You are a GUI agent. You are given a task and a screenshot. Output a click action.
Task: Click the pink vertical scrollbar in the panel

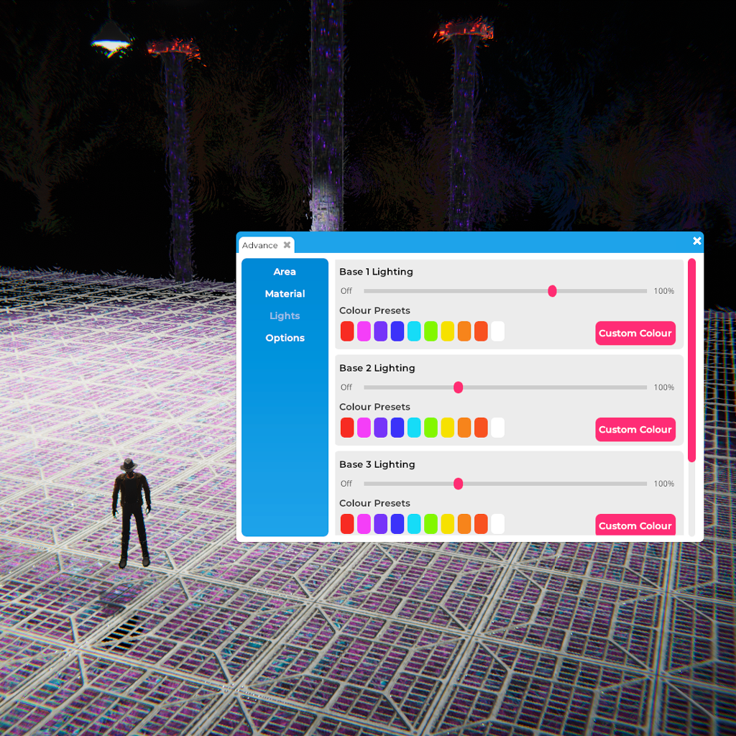[x=691, y=359]
